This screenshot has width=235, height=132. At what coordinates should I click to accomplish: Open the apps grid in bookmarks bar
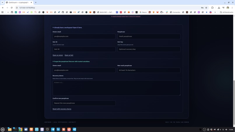[x=2, y=12]
